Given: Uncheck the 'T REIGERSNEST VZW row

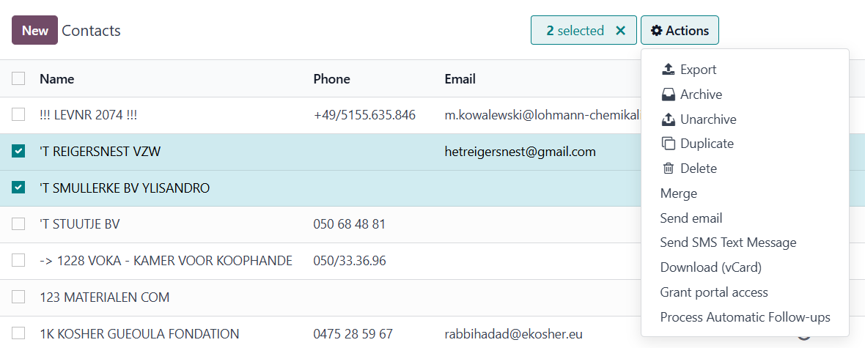Looking at the screenshot, I should tap(18, 152).
